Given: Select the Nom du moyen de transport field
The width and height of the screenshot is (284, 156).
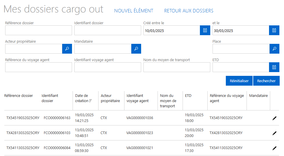Looking at the screenshot, I should (x=177, y=67).
